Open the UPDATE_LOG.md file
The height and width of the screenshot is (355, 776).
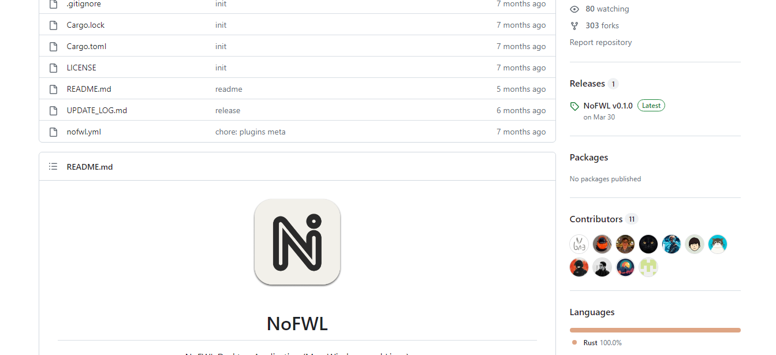coord(97,110)
